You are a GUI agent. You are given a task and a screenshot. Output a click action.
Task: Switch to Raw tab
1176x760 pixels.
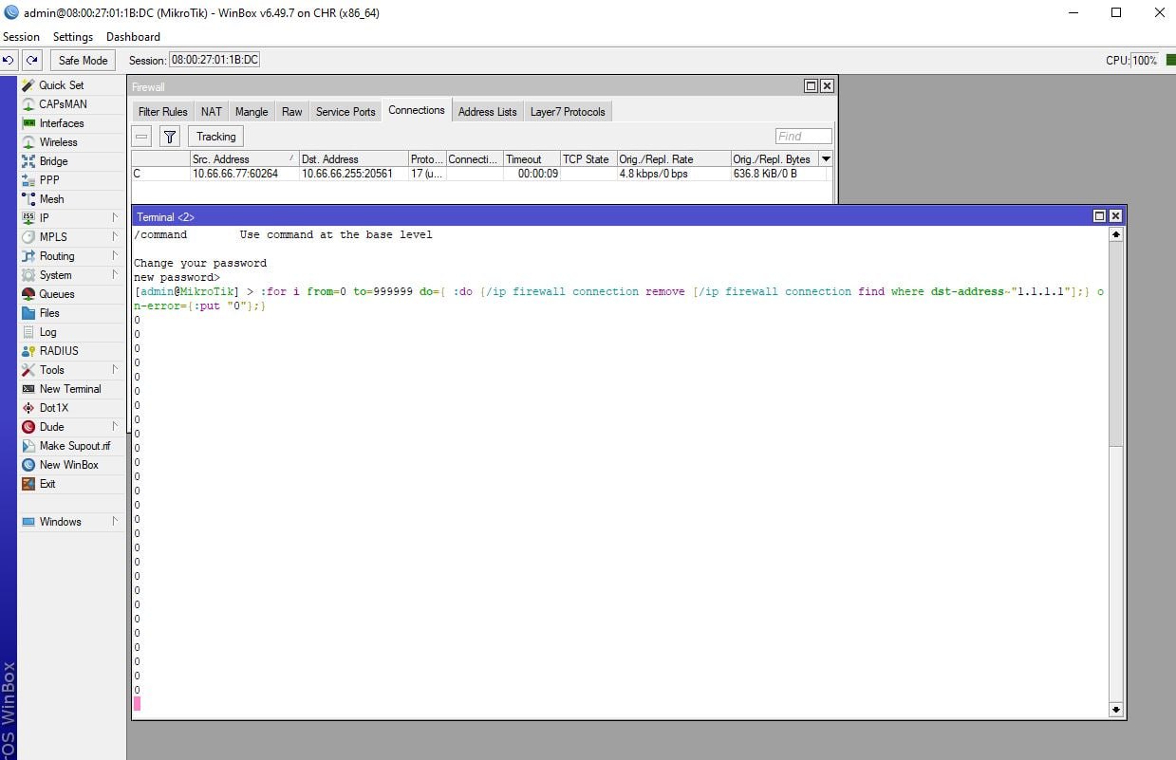pos(292,111)
